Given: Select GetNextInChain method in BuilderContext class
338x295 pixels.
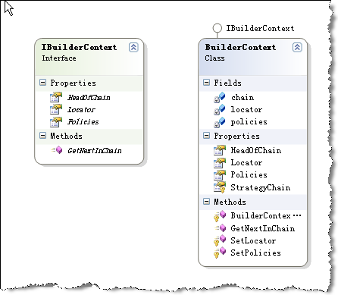Looking at the screenshot, I should 263,228.
